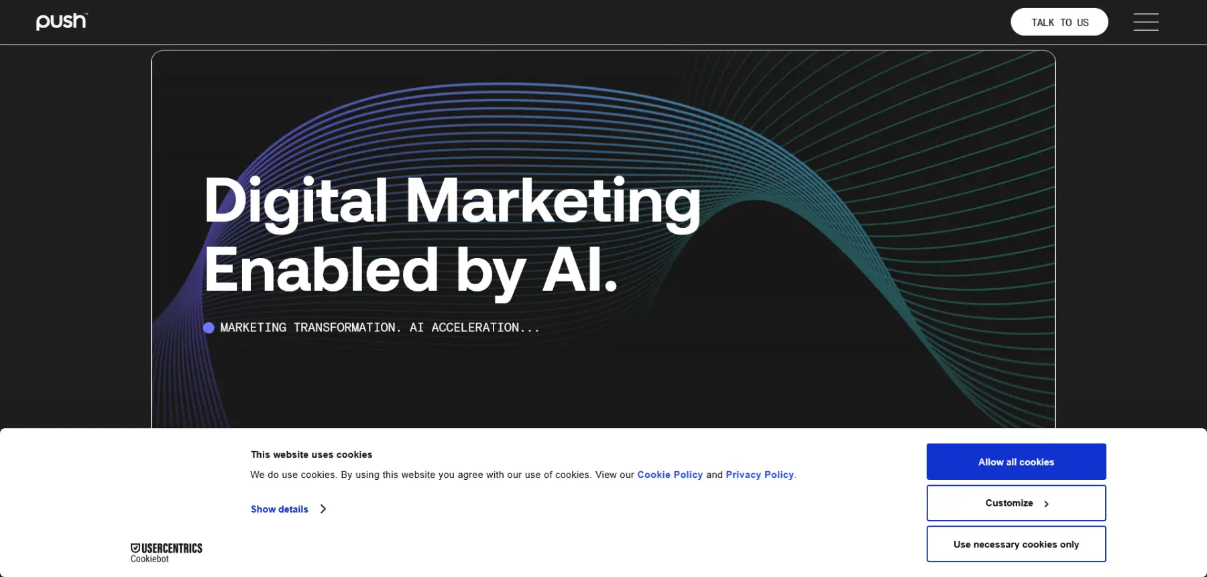Viewport: 1207px width, 577px height.
Task: Click the Enabled by AI line of the headline
Action: [x=410, y=270]
